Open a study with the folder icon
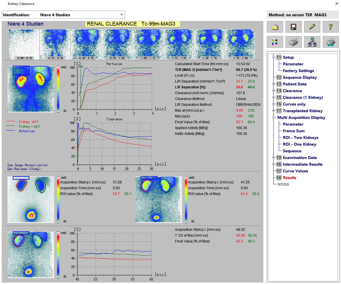 coord(275,27)
